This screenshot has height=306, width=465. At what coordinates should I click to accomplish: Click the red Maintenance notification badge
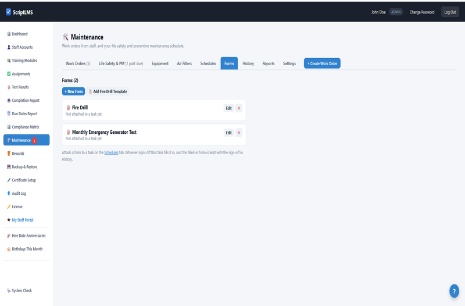coord(34,141)
